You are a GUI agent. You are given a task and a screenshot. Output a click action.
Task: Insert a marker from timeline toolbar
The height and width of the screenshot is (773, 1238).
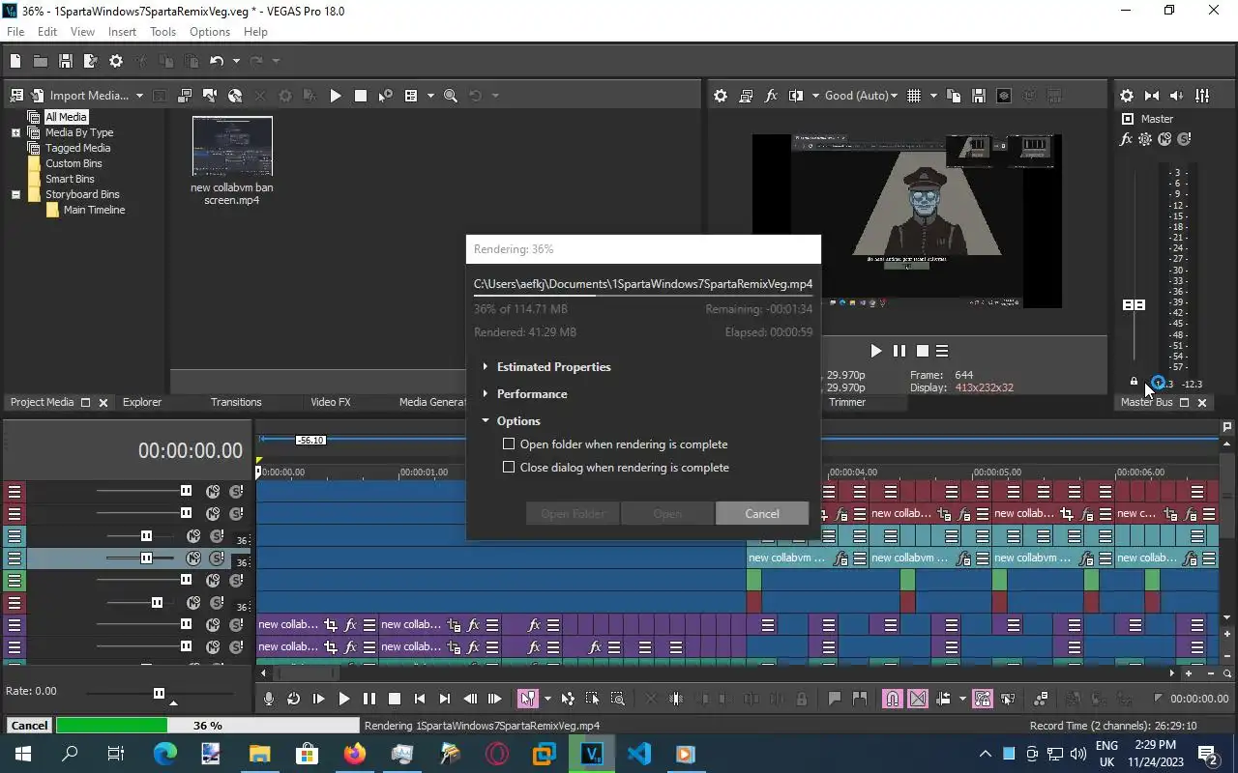click(835, 699)
